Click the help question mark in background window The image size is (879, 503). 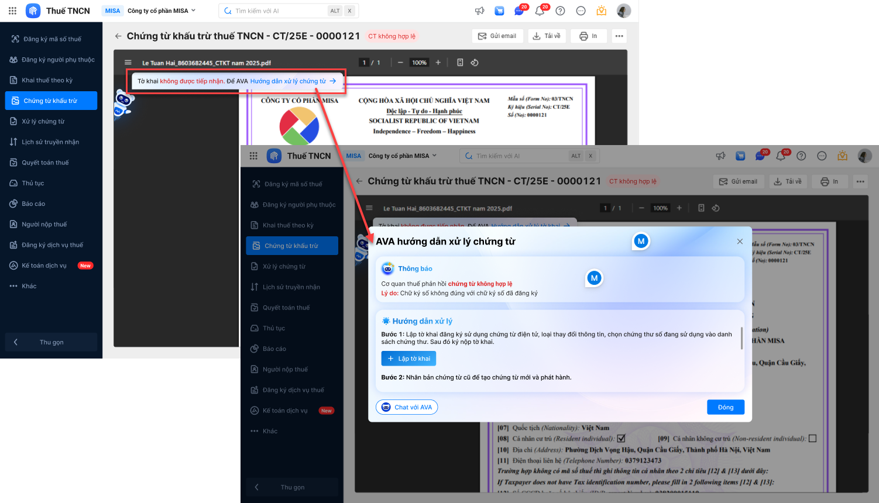[x=561, y=11]
